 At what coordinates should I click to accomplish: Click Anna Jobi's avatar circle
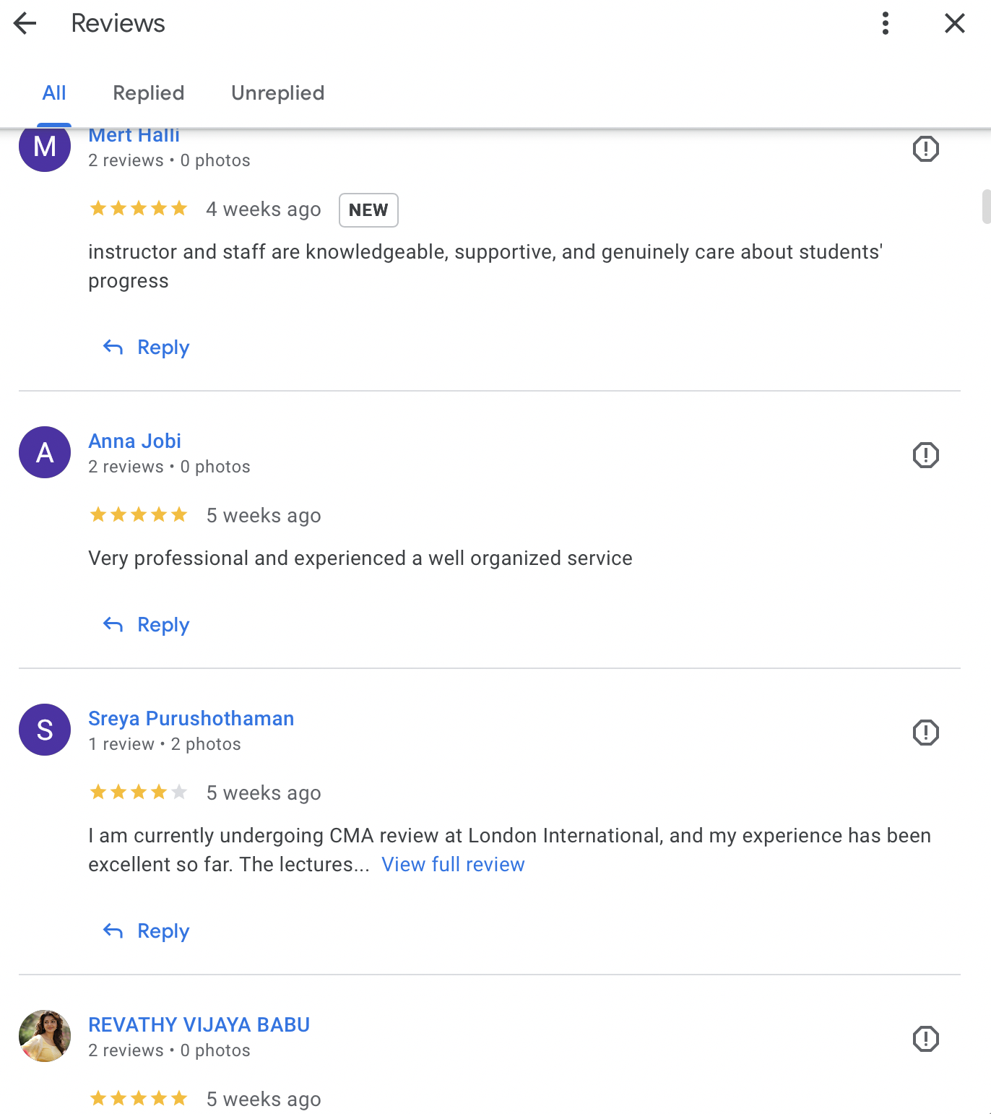[44, 452]
